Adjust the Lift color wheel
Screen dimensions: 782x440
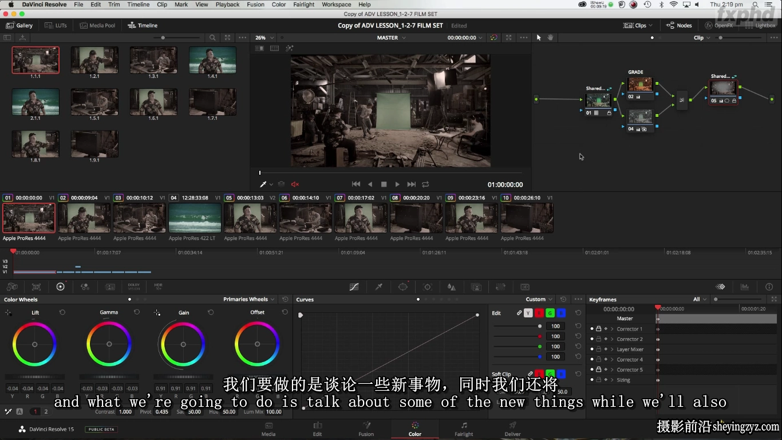(34, 344)
